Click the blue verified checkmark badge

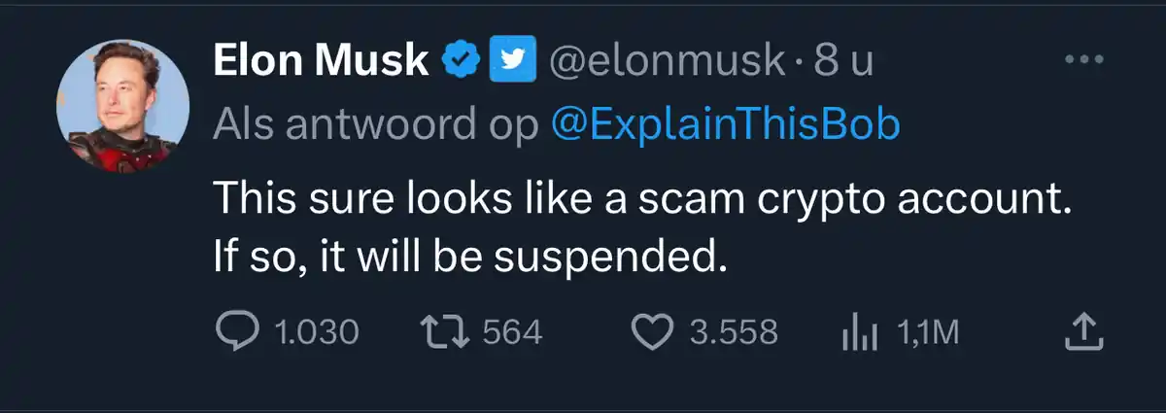[461, 62]
